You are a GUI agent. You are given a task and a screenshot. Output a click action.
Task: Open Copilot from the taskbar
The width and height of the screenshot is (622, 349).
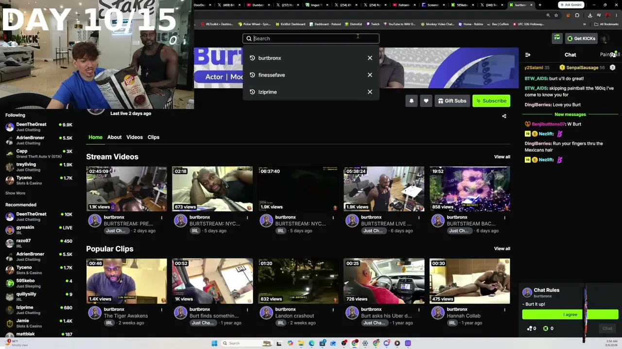290,343
